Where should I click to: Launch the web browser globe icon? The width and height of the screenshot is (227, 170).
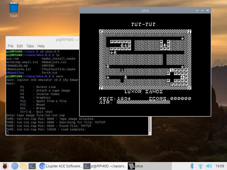point(15,166)
